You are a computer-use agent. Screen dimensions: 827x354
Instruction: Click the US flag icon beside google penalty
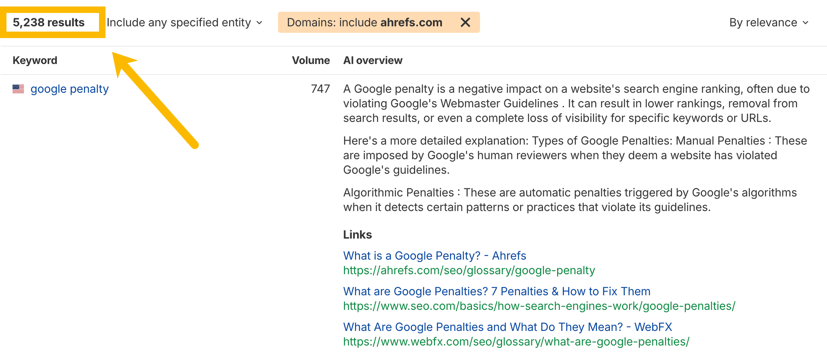coord(18,89)
